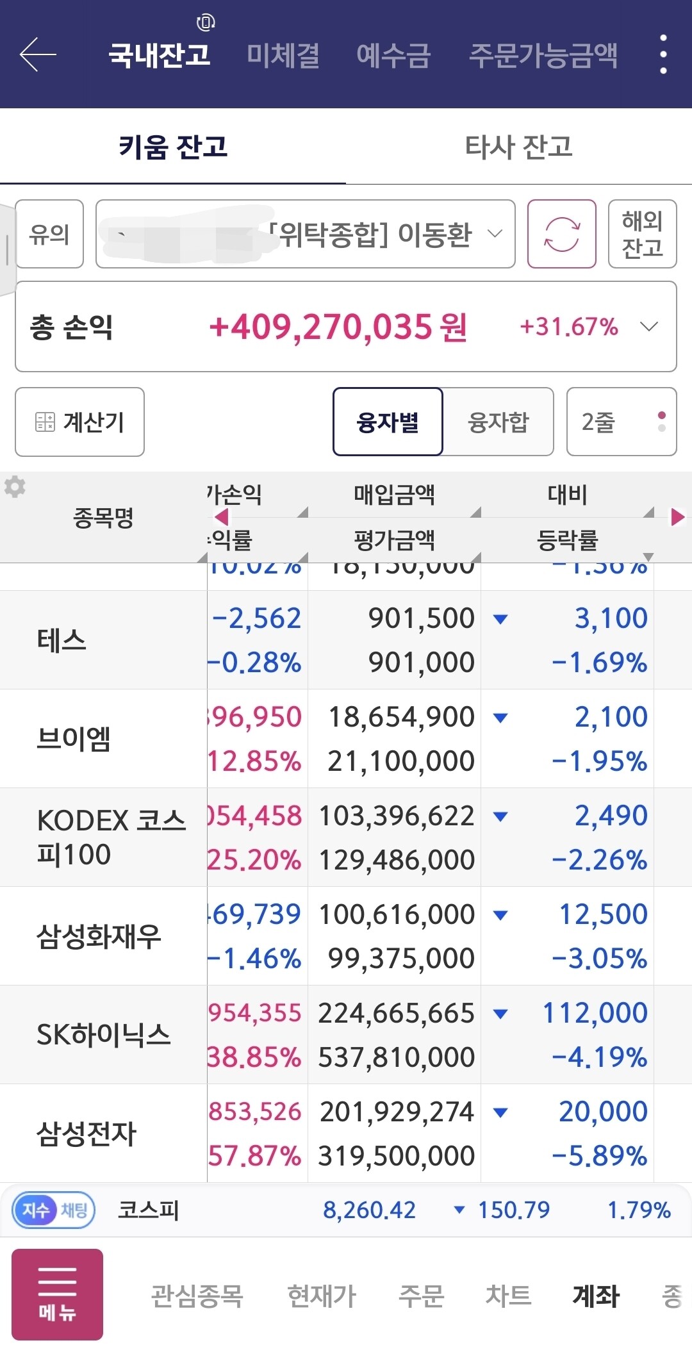Click the pink right-arrow column scroller
692x1352 pixels.
click(x=677, y=517)
